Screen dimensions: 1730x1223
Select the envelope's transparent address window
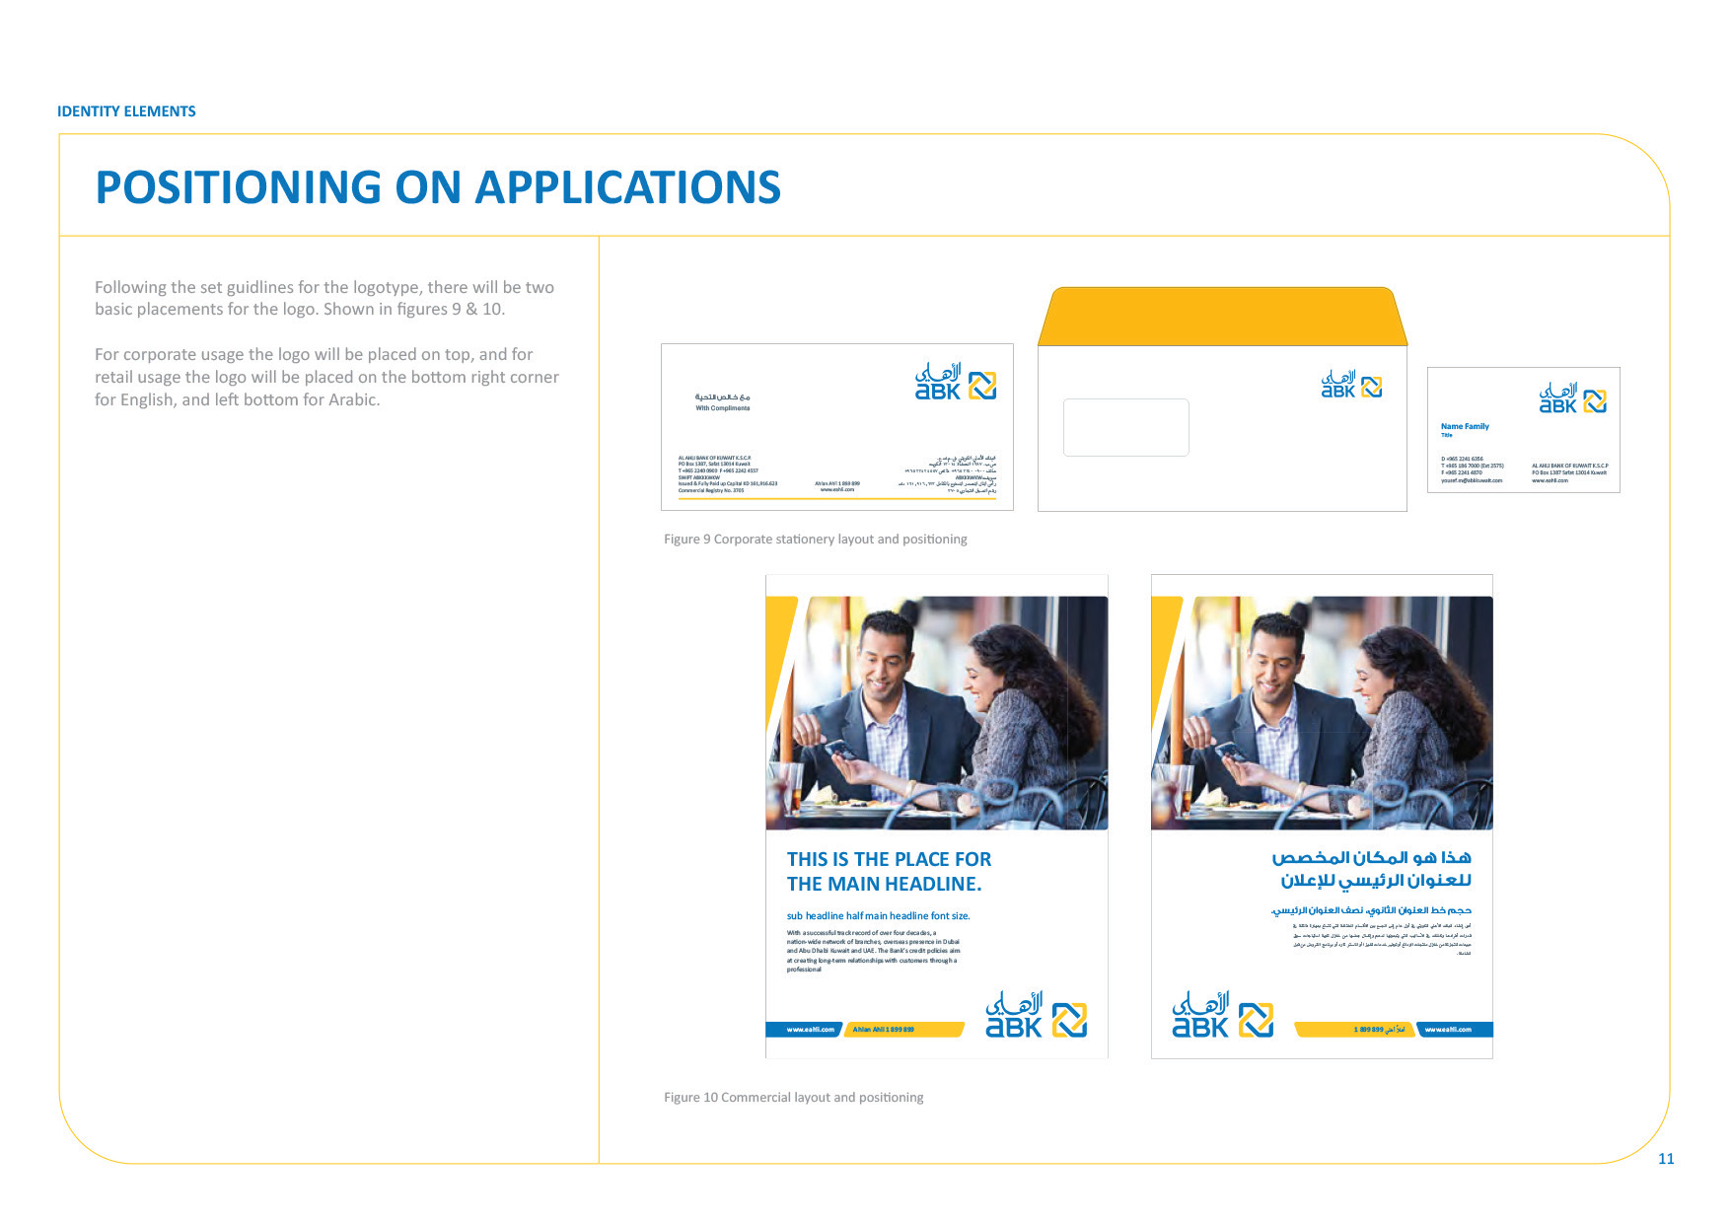(x=1125, y=427)
